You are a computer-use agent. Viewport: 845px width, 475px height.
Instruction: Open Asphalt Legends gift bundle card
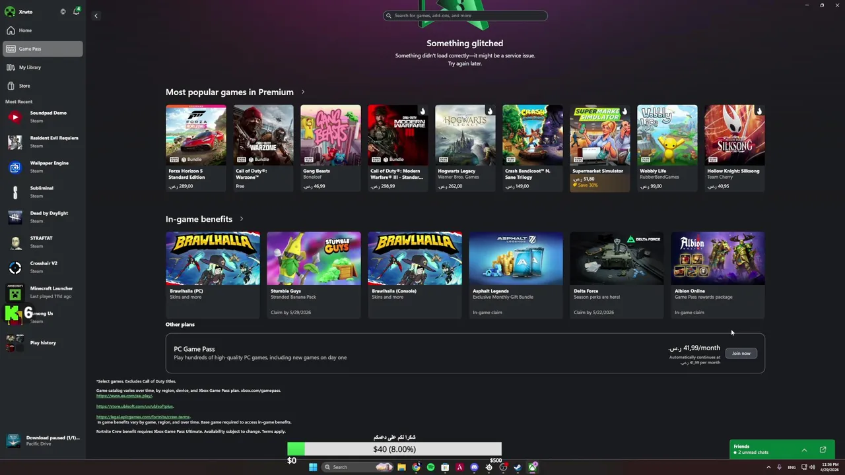[516, 275]
